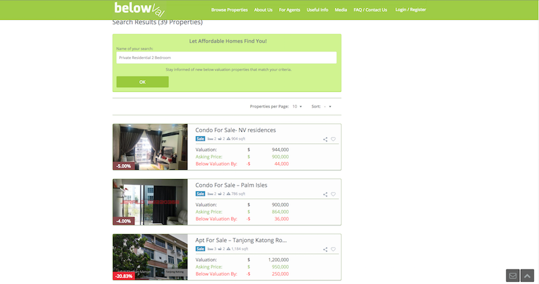Click the belowval logo
Image resolution: width=539 pixels, height=284 pixels.
pos(139,9)
